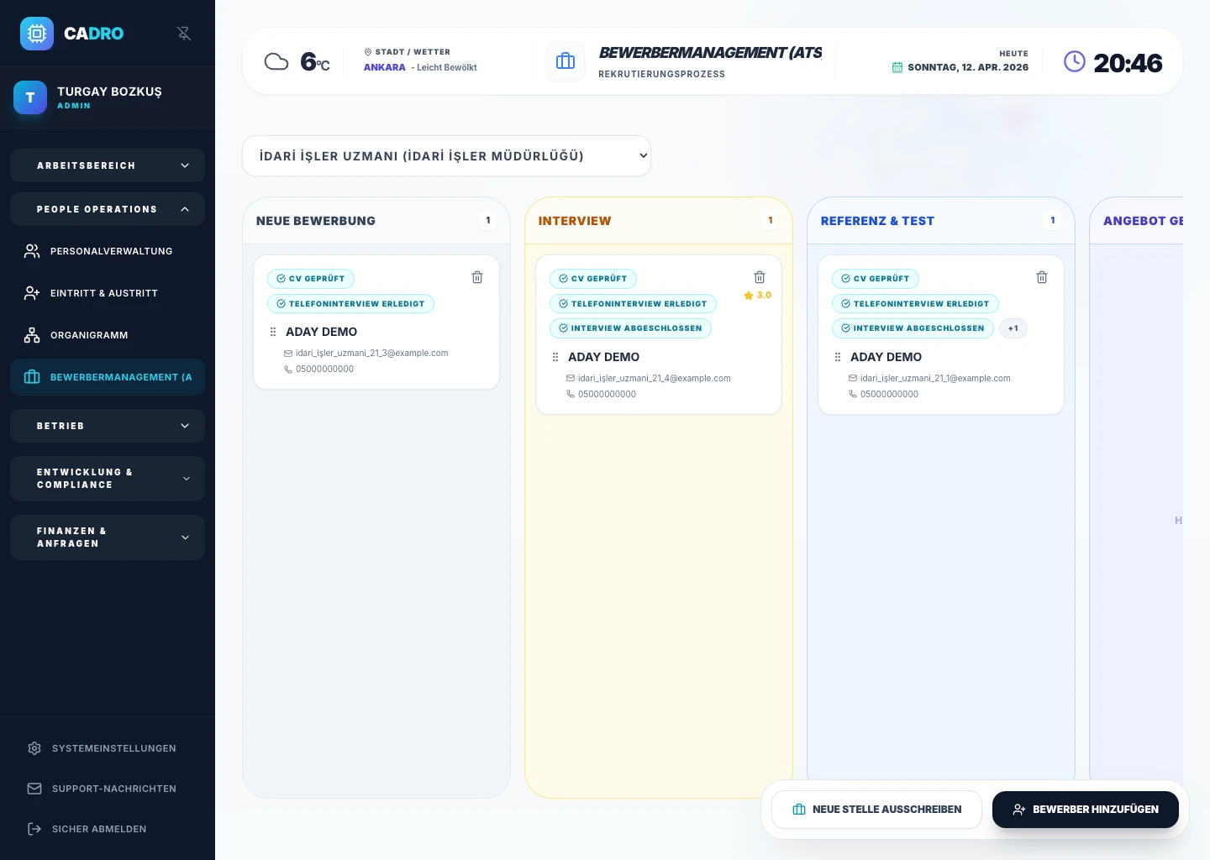Click the 6°C temperature reading
The width and height of the screenshot is (1210, 860).
point(315,62)
